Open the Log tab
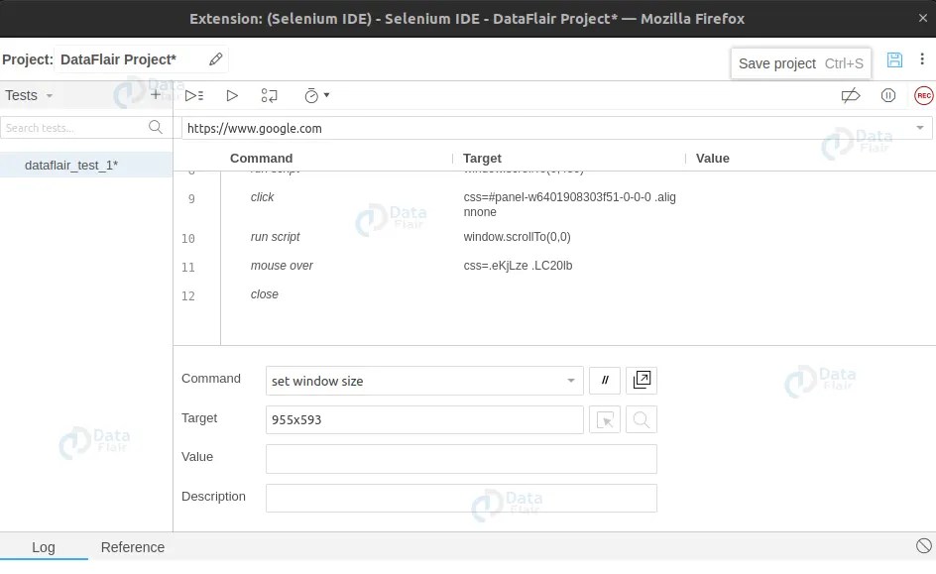This screenshot has width=936, height=574. (x=44, y=547)
